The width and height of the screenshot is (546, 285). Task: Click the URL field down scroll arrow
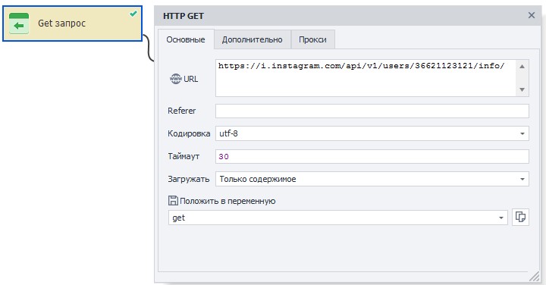point(522,89)
